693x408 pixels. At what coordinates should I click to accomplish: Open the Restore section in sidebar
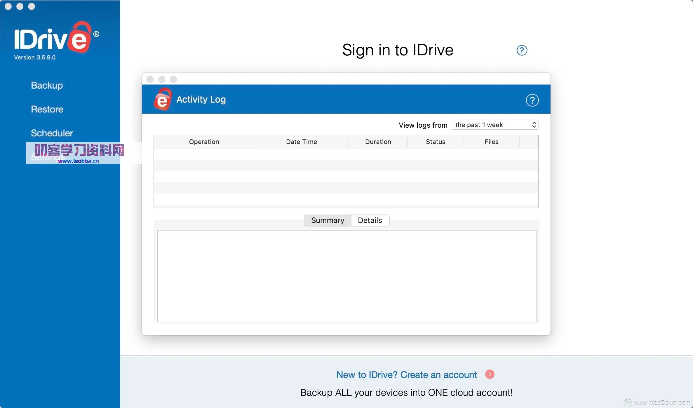pyautogui.click(x=47, y=109)
